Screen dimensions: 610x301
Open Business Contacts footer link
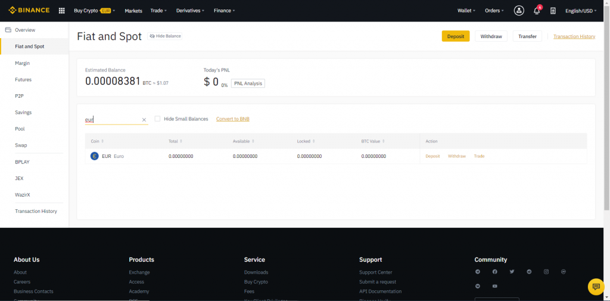pos(33,291)
